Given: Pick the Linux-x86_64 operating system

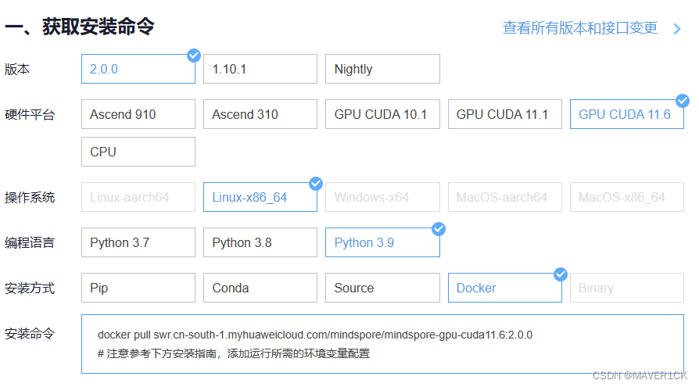Looking at the screenshot, I should [x=260, y=197].
